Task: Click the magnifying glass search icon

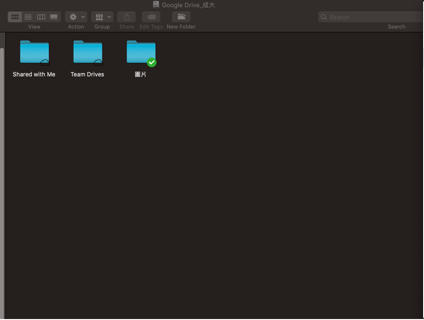Action: pos(323,17)
